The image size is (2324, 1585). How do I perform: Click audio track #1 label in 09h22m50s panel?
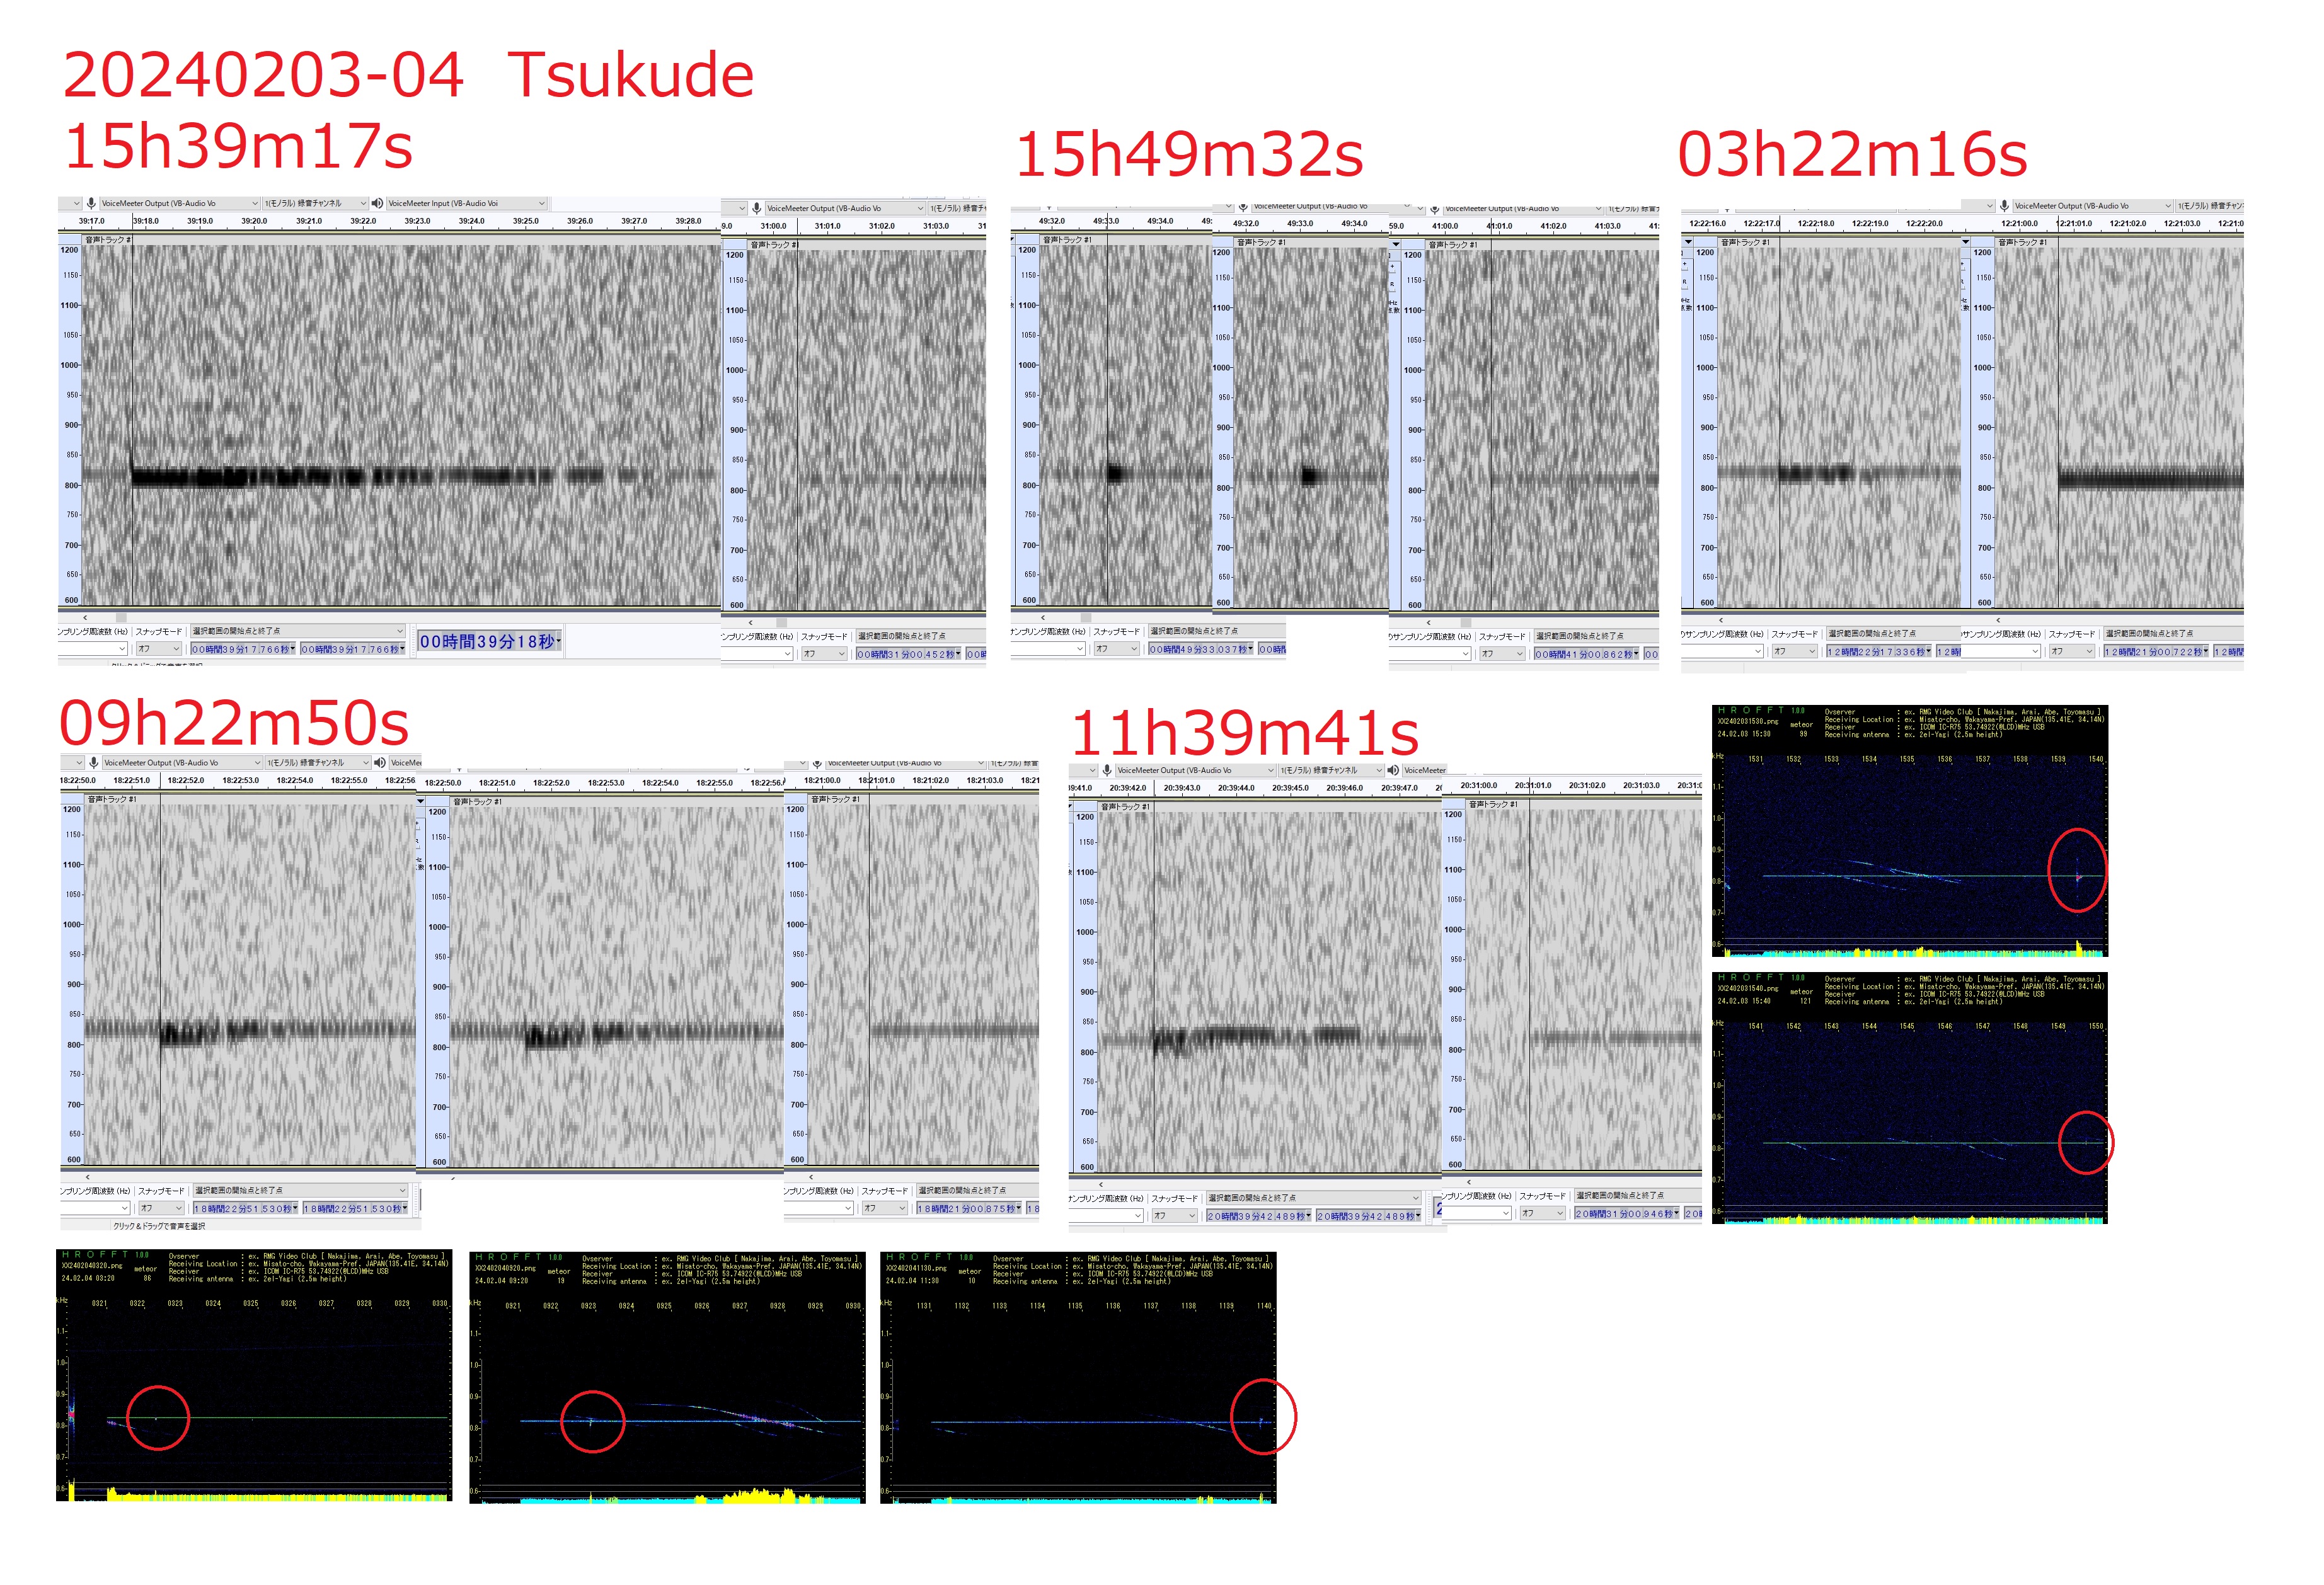pos(112,799)
